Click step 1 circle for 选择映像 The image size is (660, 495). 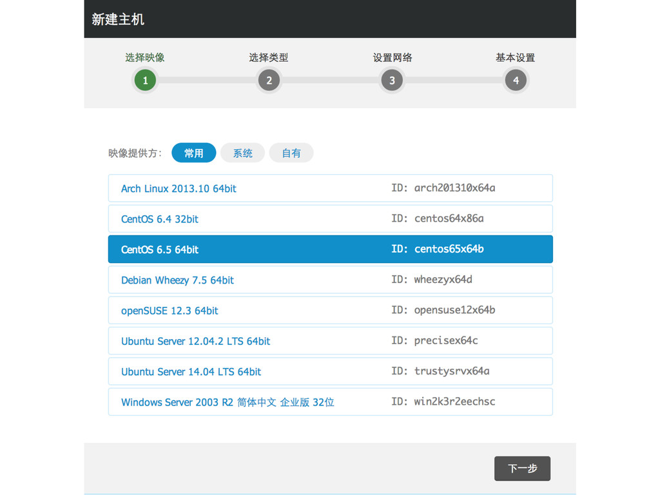(145, 81)
